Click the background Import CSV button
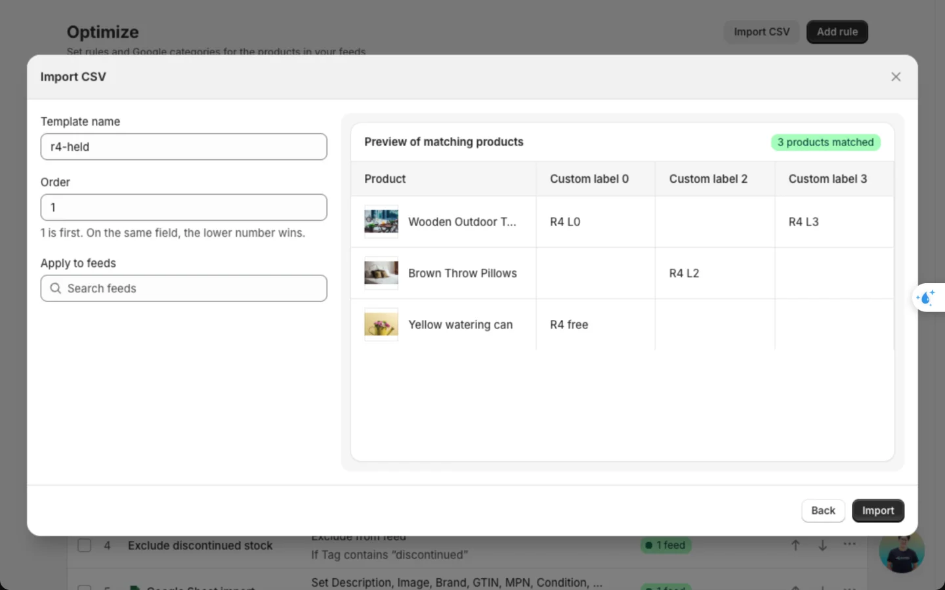This screenshot has height=590, width=945. [x=761, y=31]
